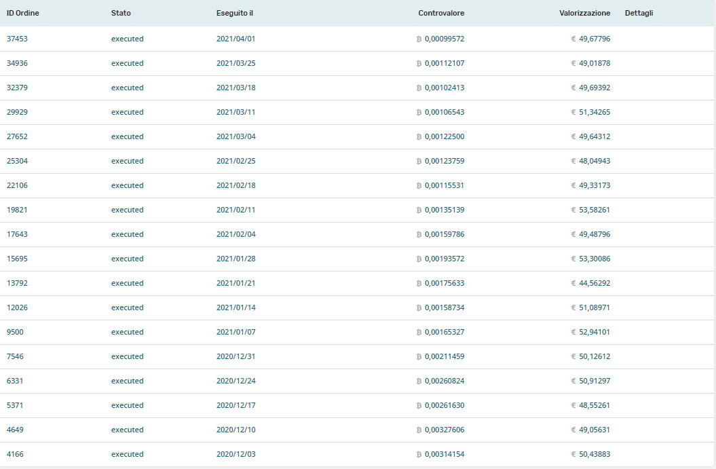Click euro value 44,56292
The width and height of the screenshot is (716, 469).
(x=595, y=283)
